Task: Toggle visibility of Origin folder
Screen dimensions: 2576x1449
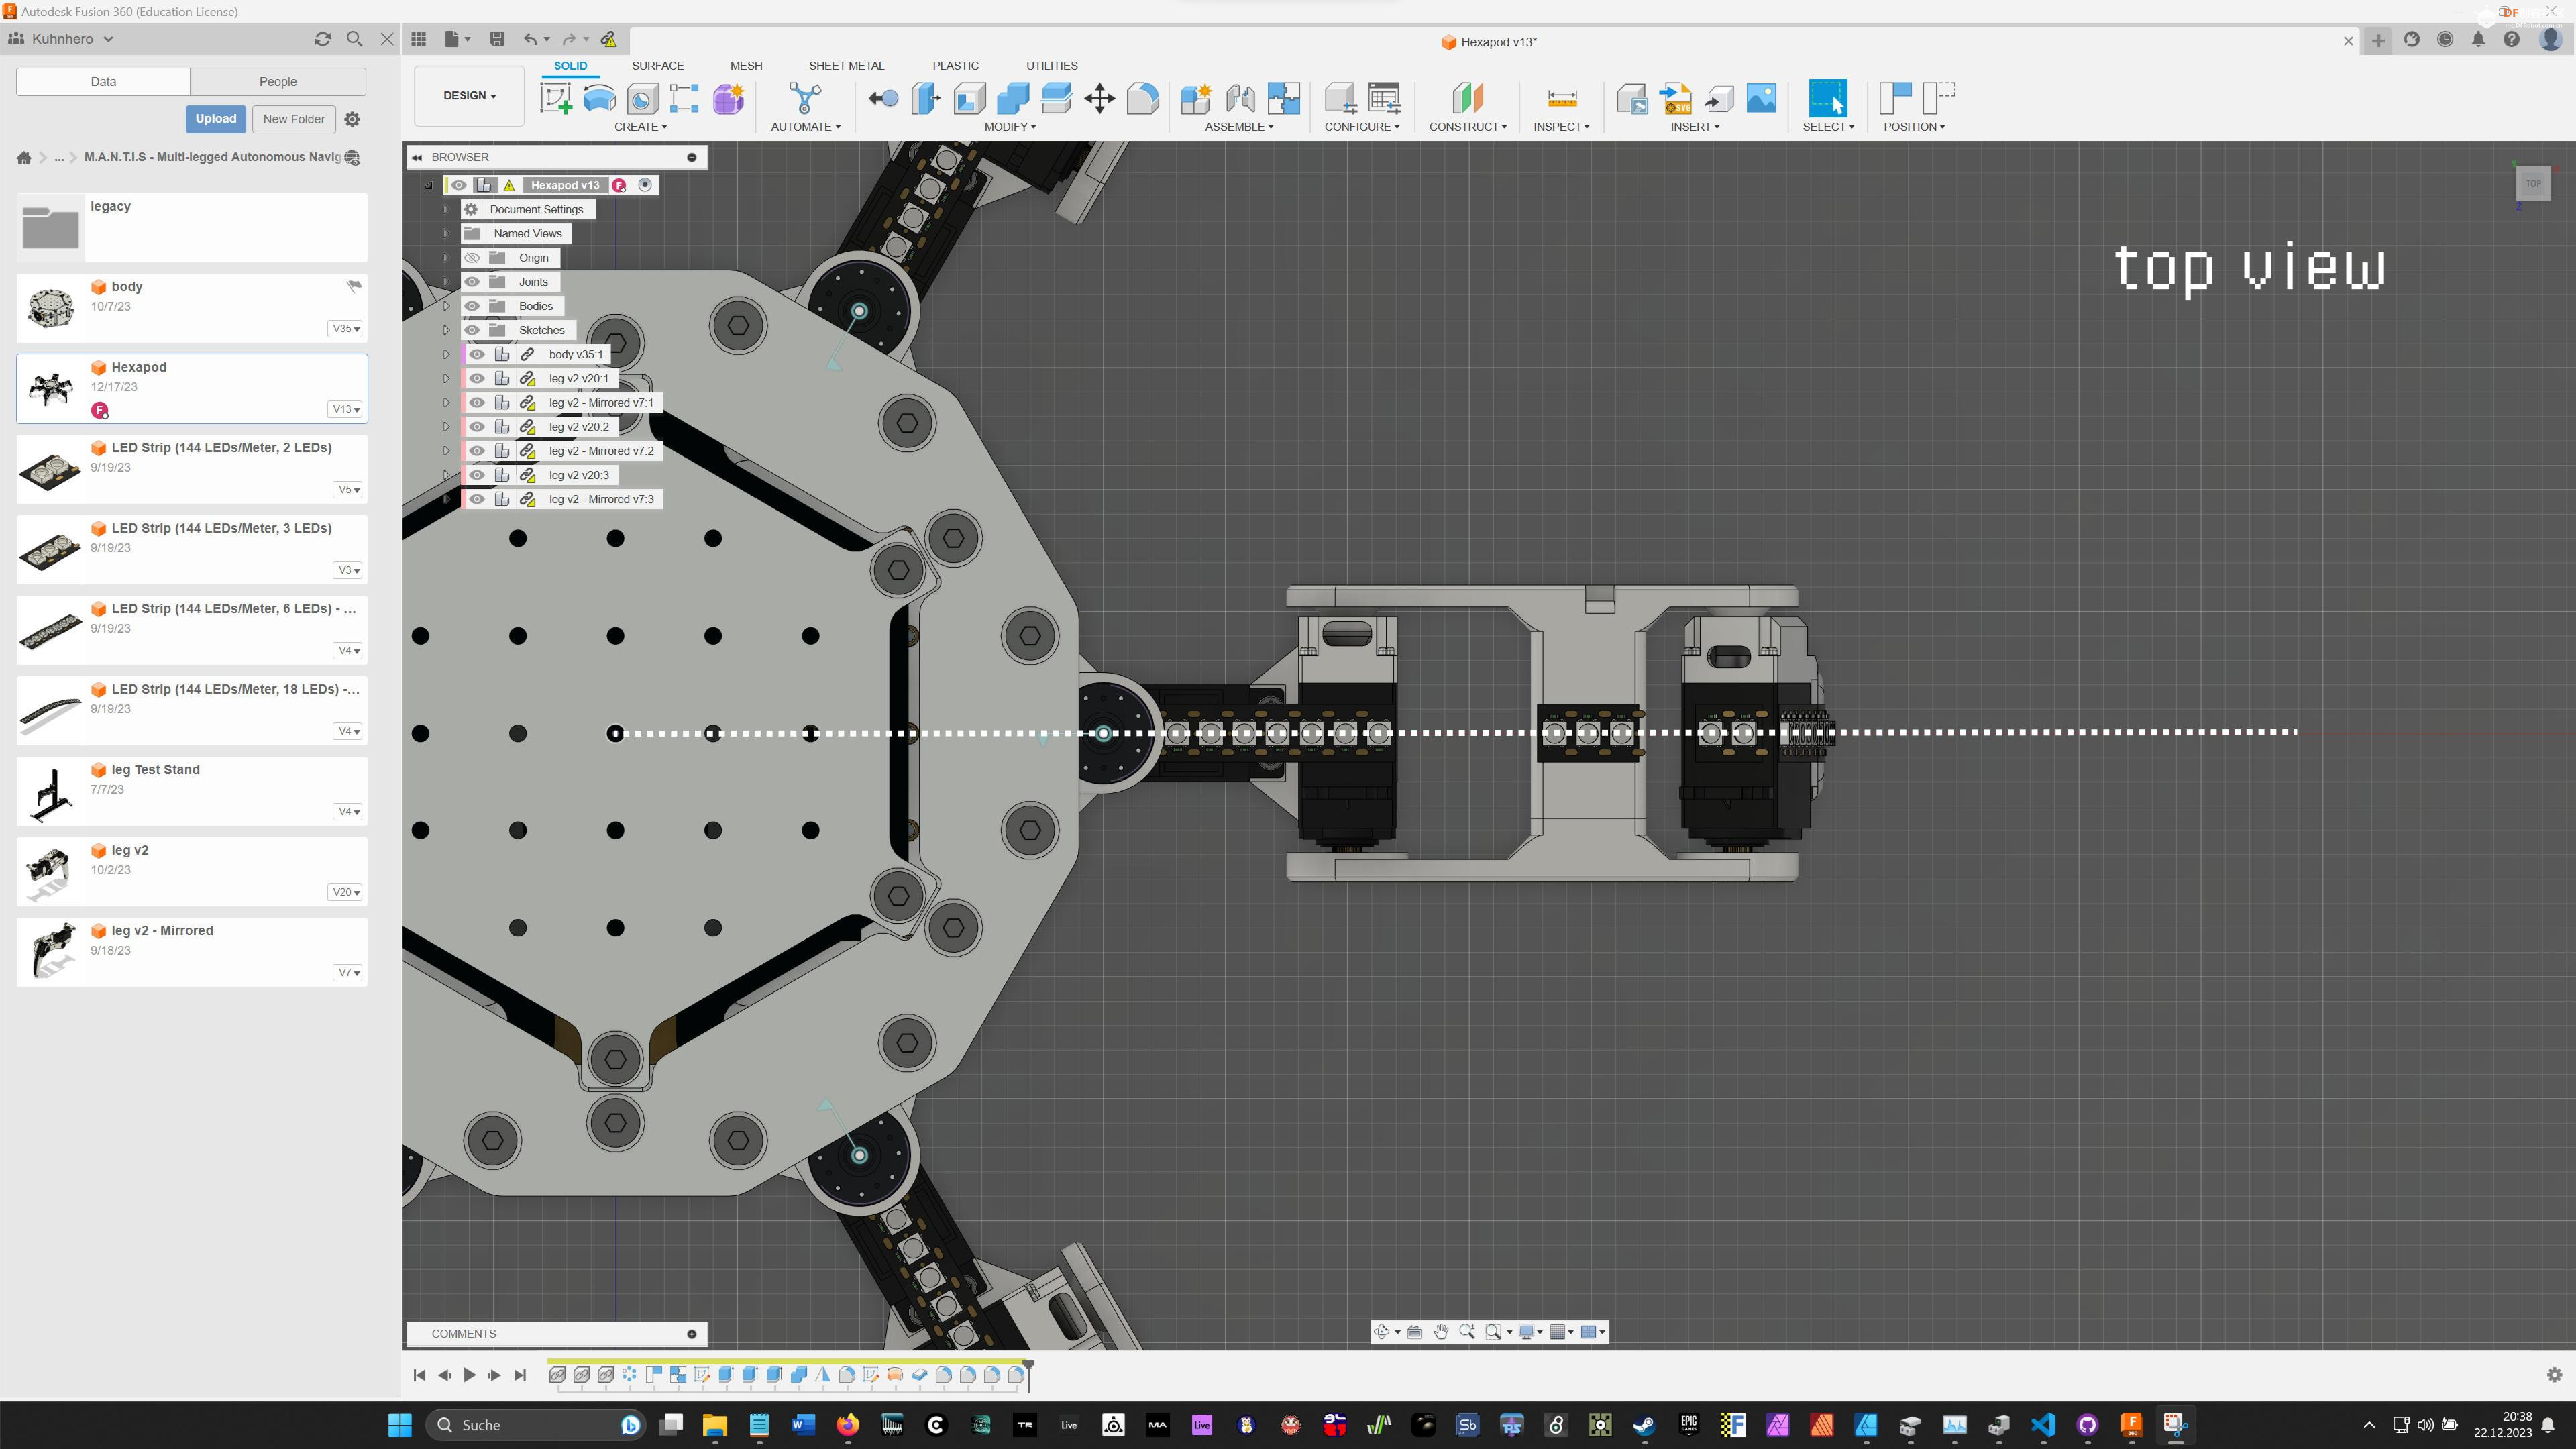Action: pos(472,257)
